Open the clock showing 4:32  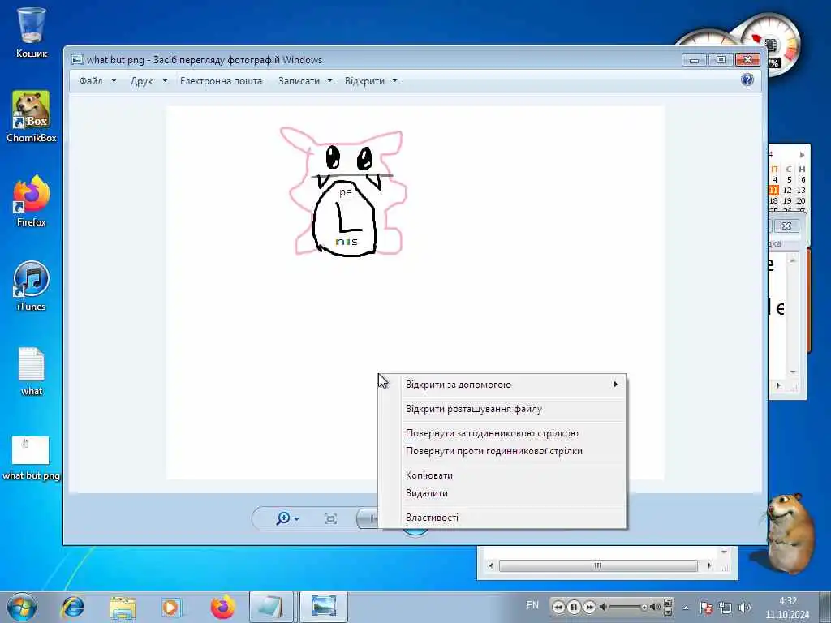point(787,608)
